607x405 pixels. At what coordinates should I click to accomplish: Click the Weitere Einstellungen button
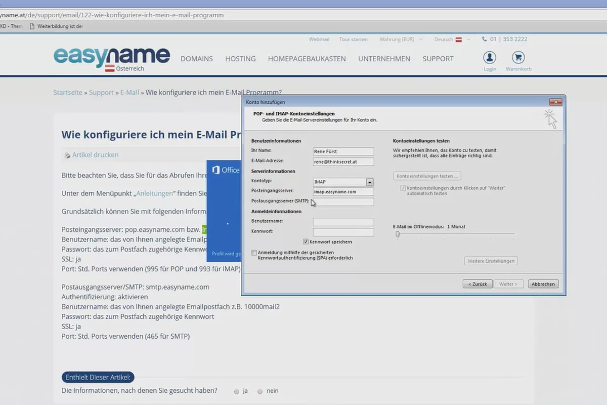[491, 261]
